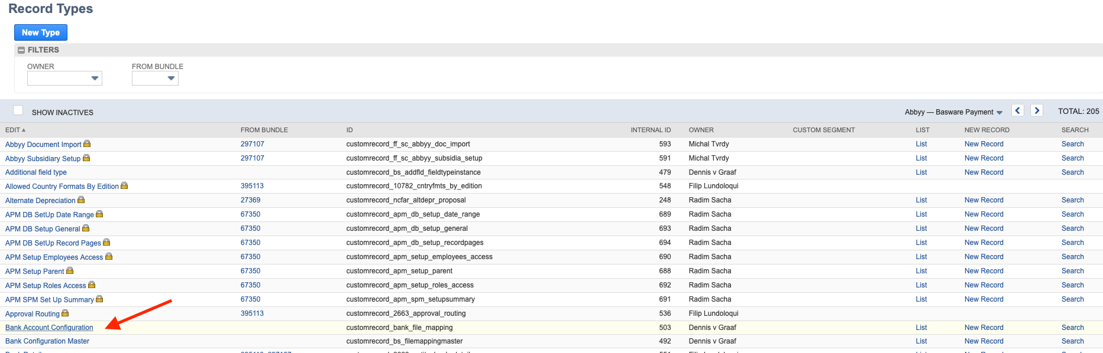Create New Record for Abbyy Subsidiary Setup
1103x353 pixels.
coord(984,158)
